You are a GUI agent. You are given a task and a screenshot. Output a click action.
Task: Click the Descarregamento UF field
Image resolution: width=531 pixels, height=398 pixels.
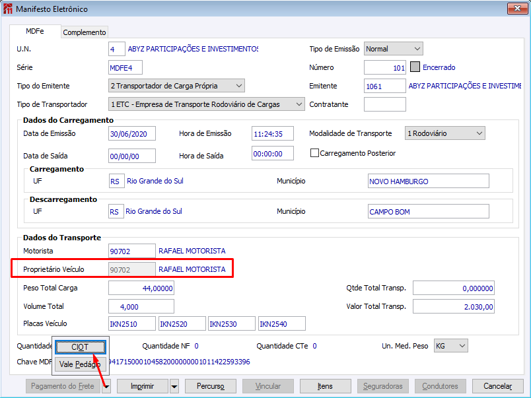pyautogui.click(x=116, y=211)
